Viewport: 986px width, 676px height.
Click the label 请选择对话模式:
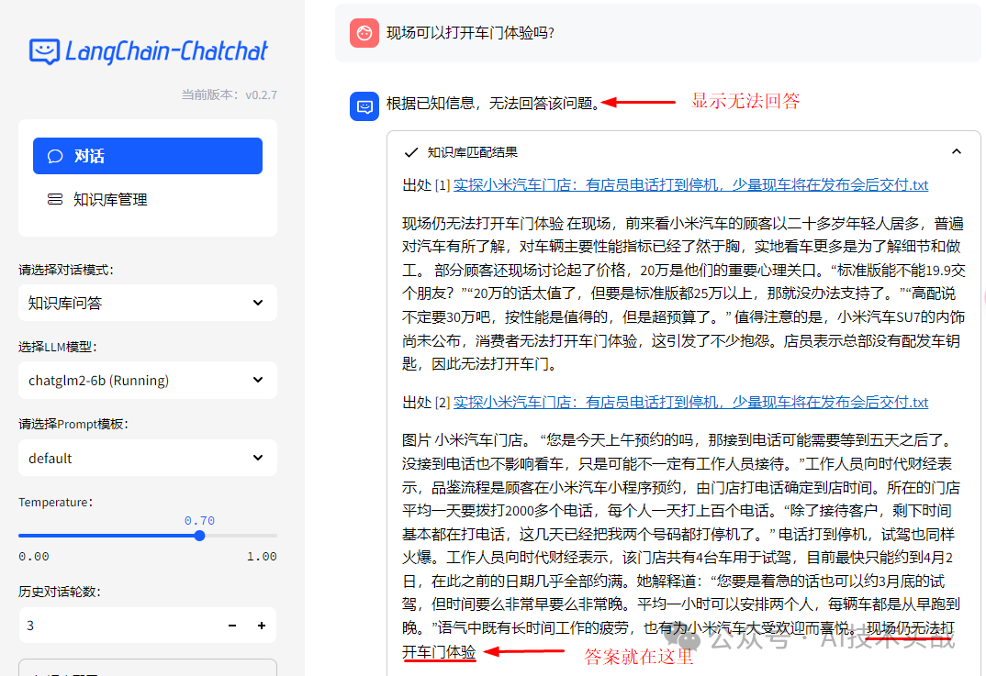(66, 270)
